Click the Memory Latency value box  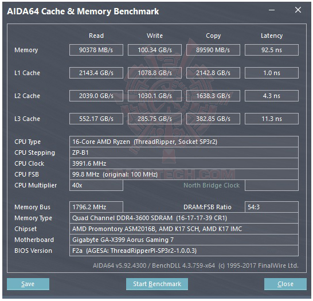coord(272,50)
